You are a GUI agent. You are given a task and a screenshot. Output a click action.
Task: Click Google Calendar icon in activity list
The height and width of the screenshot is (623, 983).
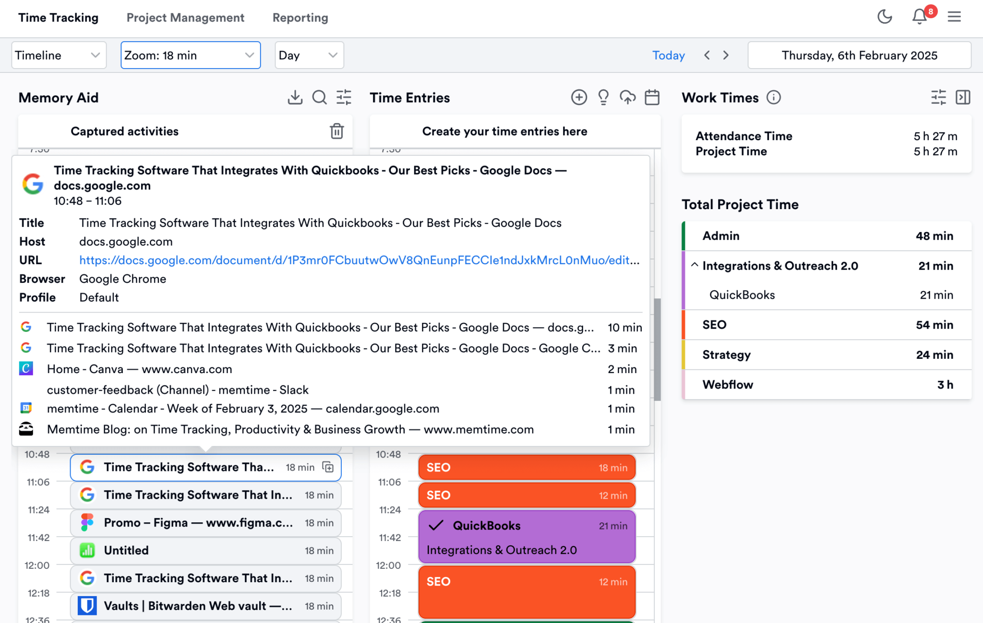[26, 408]
